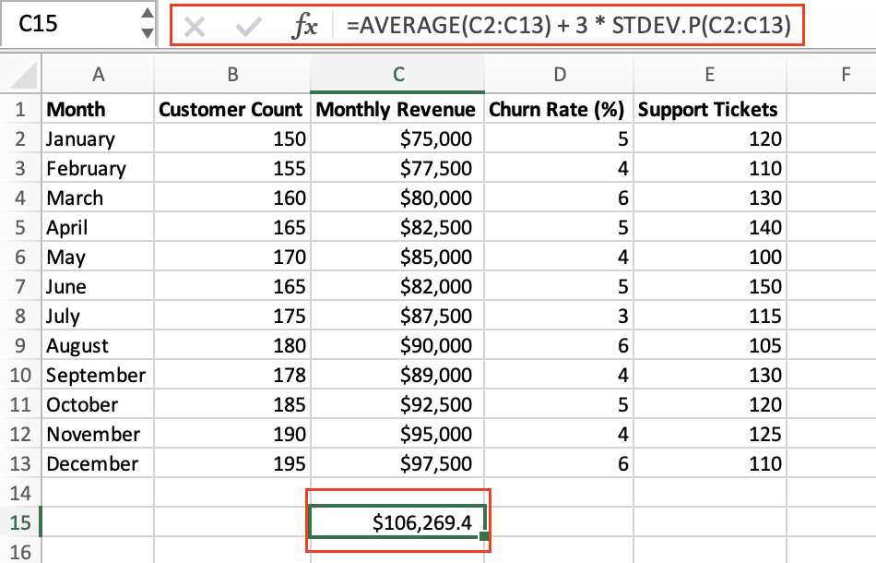
Task: Select March's churn rate value 6
Action: point(559,198)
